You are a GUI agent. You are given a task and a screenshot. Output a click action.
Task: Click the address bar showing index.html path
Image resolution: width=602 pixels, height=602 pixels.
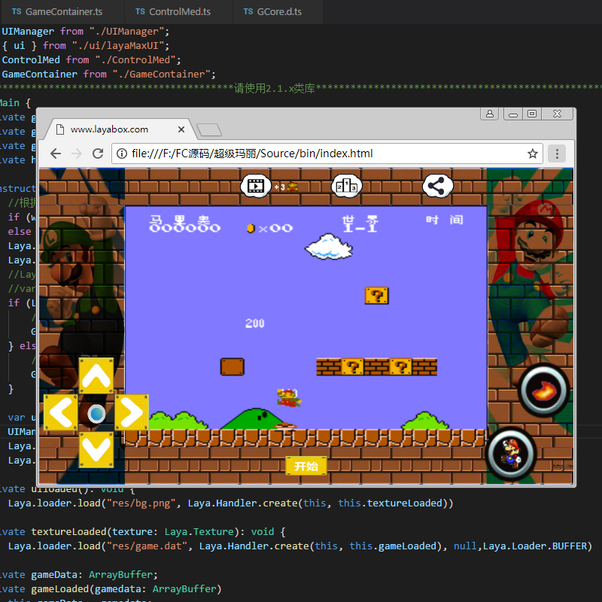[x=316, y=154]
